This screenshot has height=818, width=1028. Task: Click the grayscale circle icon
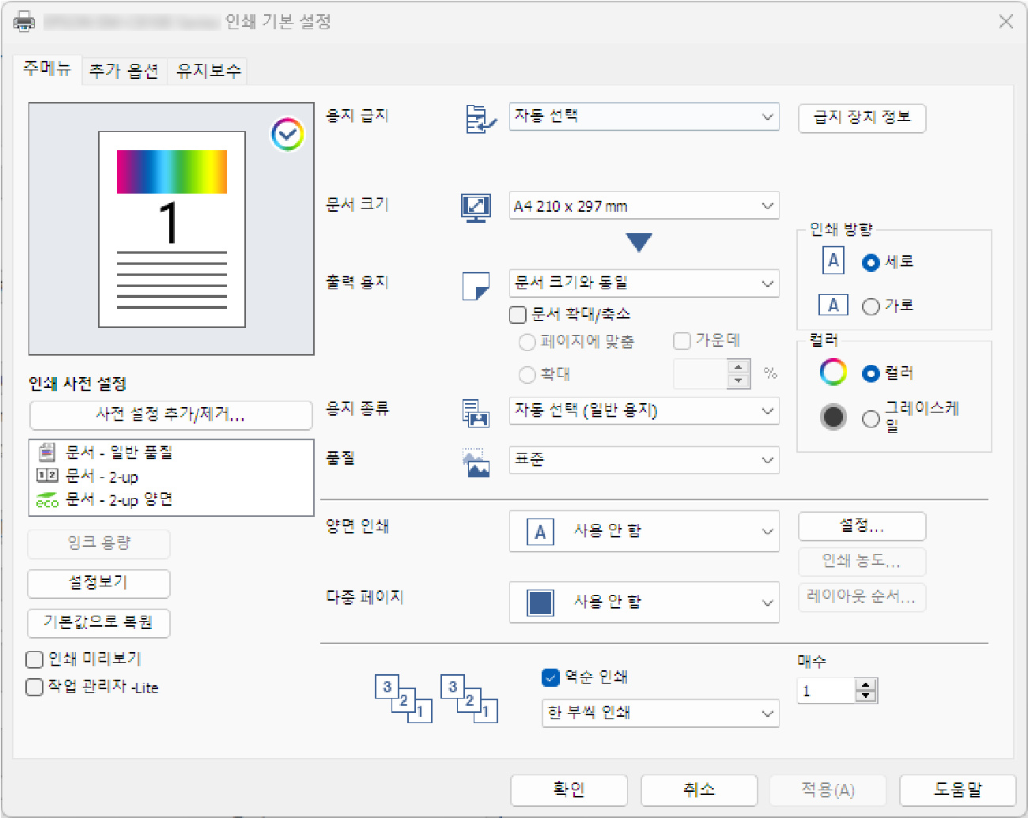tap(833, 417)
